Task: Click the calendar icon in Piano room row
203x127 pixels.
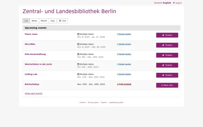Action: coord(78,34)
